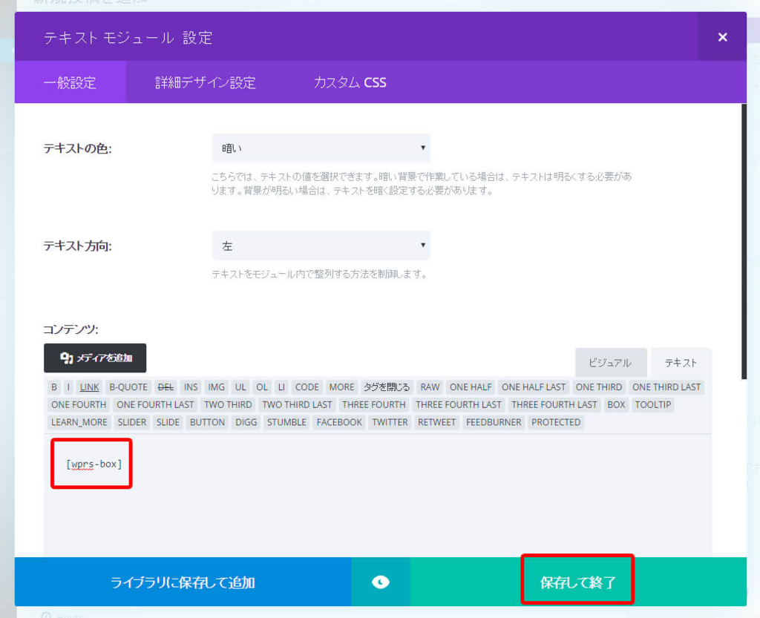Viewport: 760px width, 618px height.
Task: Insert the PROTECTED shortcode
Action: coord(556,422)
